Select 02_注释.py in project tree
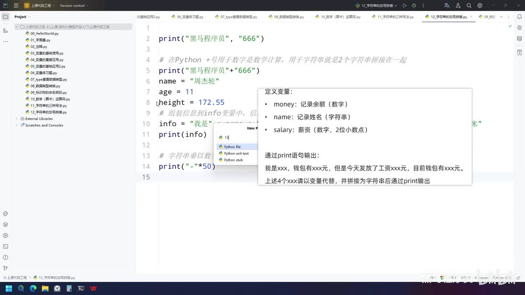 pyautogui.click(x=36, y=47)
